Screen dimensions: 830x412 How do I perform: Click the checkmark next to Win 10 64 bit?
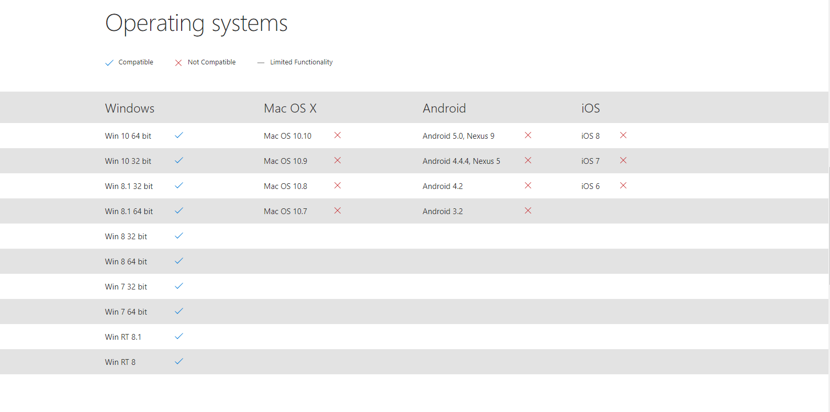tap(179, 135)
